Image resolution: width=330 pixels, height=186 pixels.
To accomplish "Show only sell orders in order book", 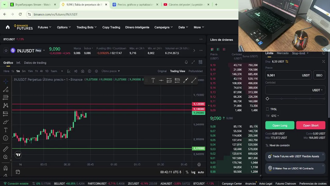I will click(224, 49).
